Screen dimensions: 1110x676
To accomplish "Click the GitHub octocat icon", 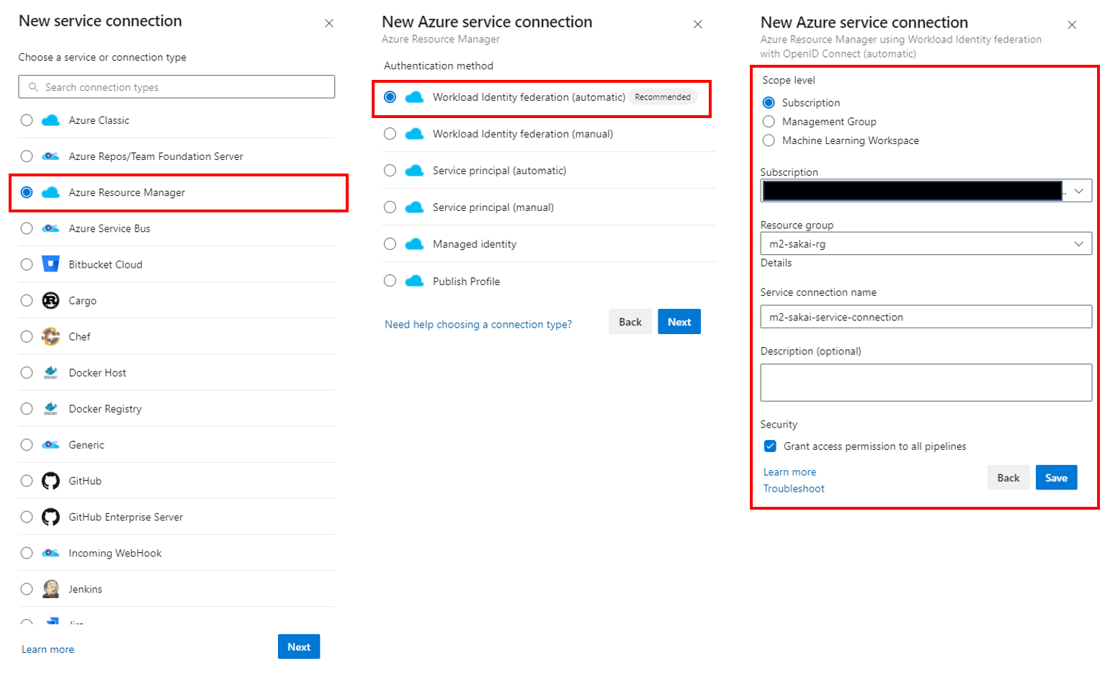I will 50,480.
